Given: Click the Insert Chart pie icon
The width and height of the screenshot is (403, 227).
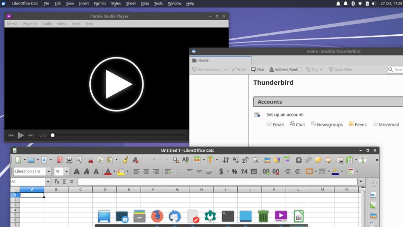Looking at the screenshot, I should (277, 160).
